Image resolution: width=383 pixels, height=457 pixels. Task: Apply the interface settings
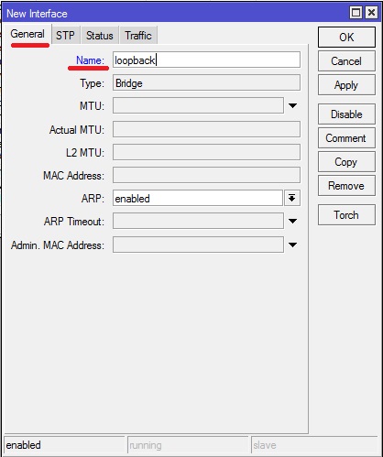tap(346, 85)
